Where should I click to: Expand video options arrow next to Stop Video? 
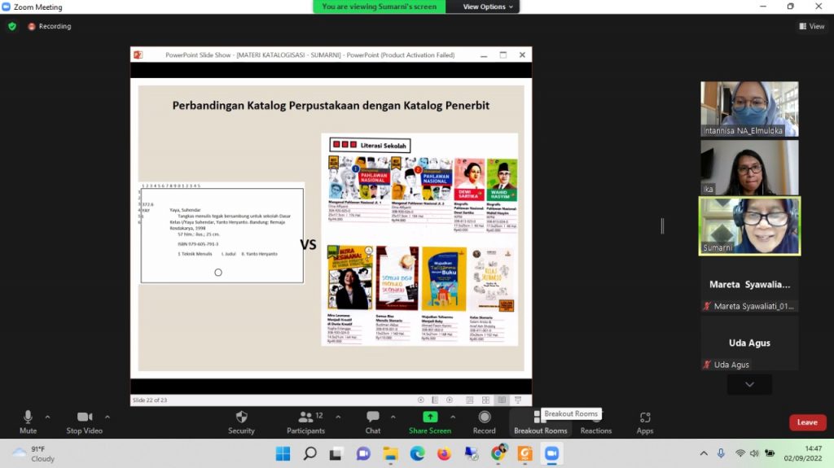point(108,416)
